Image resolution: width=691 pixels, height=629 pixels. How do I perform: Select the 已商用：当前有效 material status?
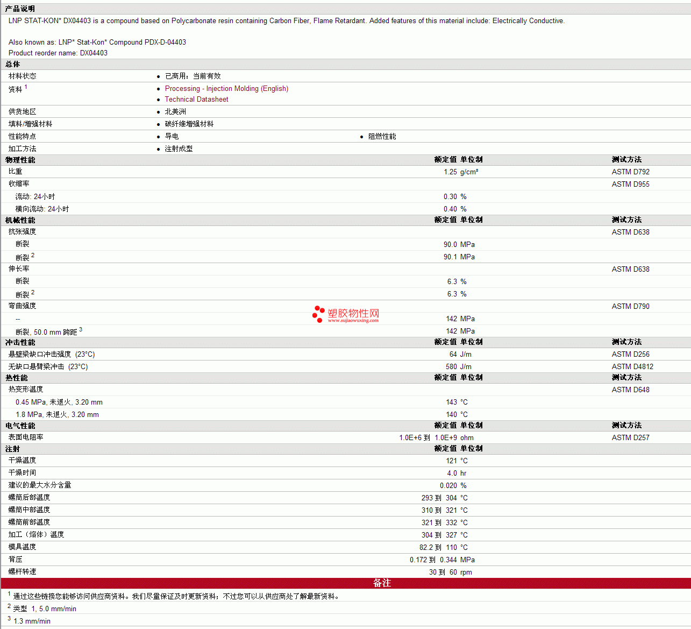pyautogui.click(x=193, y=76)
